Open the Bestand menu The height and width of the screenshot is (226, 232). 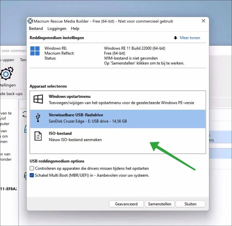tap(36, 29)
